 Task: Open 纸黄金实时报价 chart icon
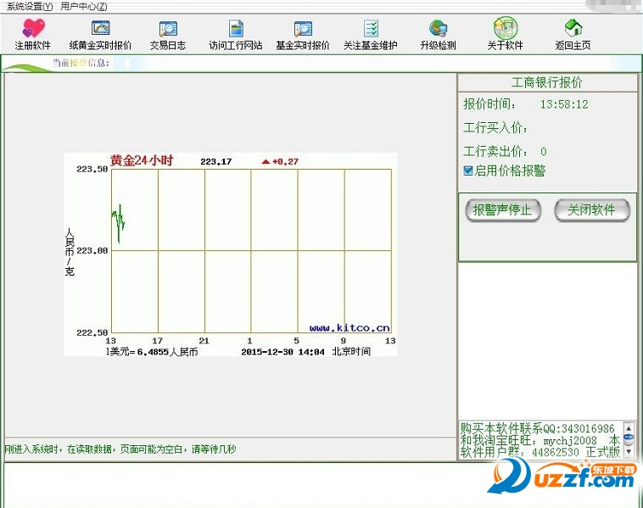click(100, 28)
